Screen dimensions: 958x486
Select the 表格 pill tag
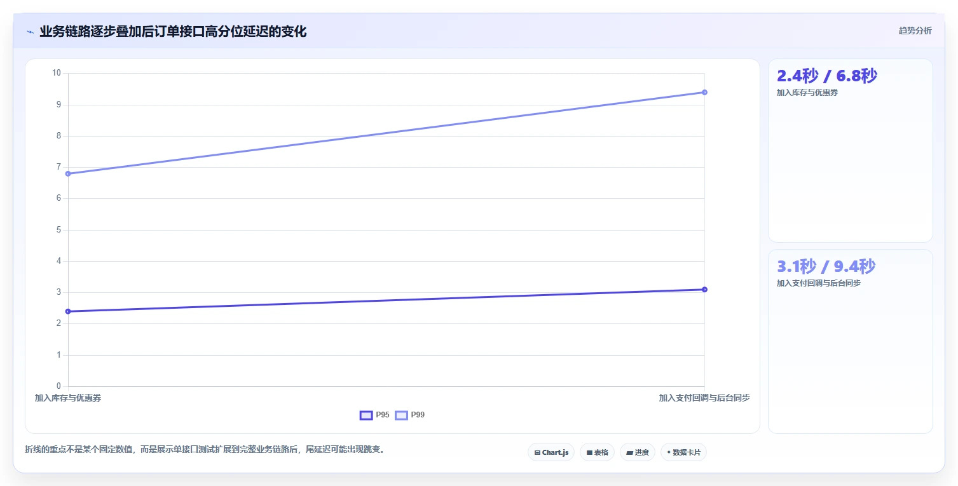(597, 452)
